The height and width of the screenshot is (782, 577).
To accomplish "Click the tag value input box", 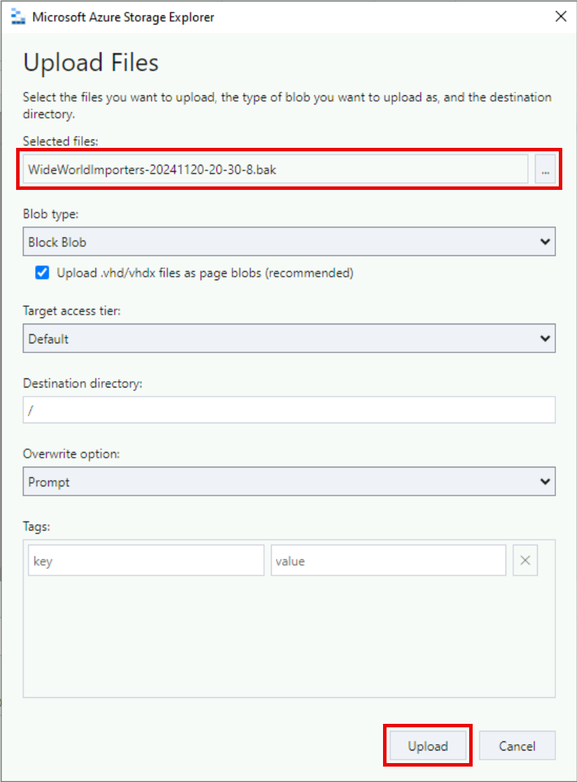I will (388, 561).
